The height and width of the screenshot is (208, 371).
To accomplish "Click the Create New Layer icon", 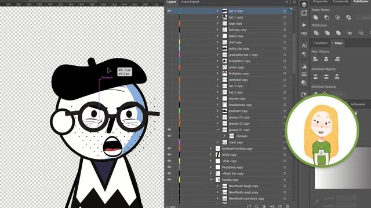I will coord(280,206).
